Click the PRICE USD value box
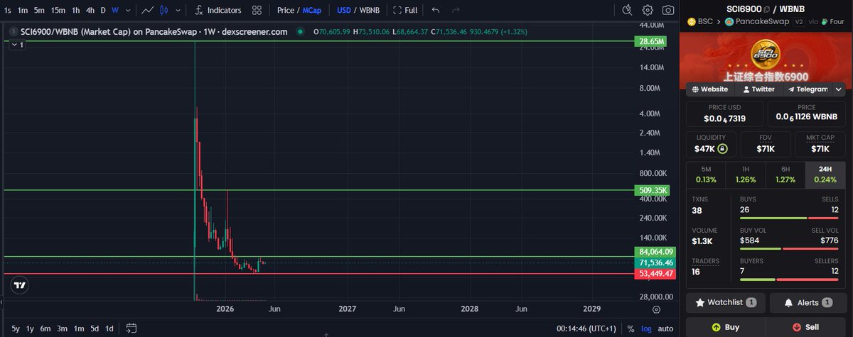 [724, 114]
